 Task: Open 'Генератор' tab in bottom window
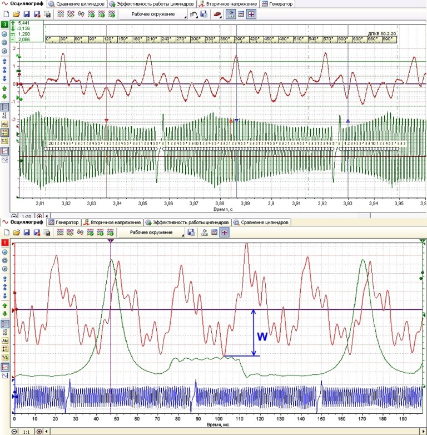pos(63,222)
